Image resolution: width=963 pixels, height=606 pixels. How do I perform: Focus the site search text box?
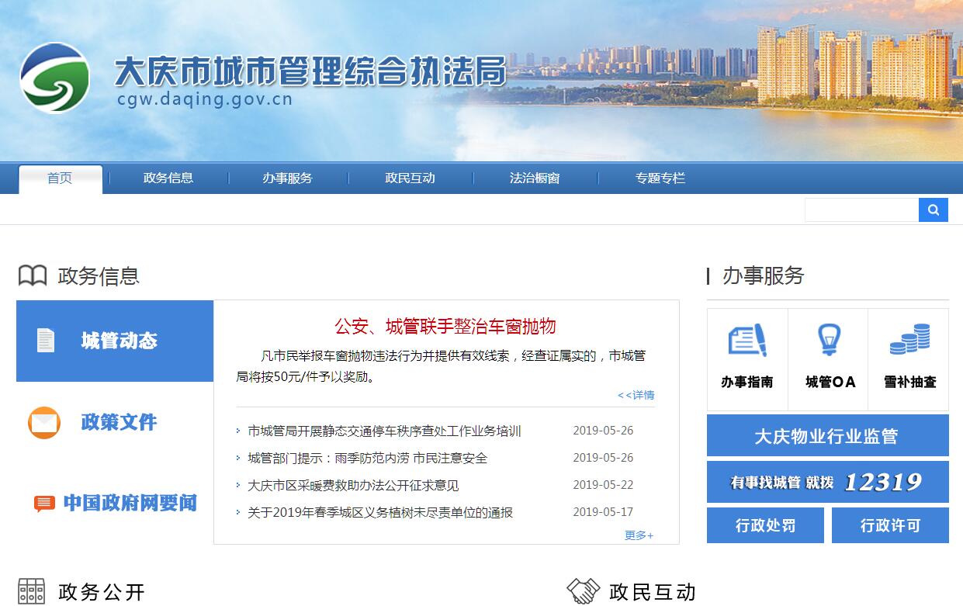[x=861, y=210]
